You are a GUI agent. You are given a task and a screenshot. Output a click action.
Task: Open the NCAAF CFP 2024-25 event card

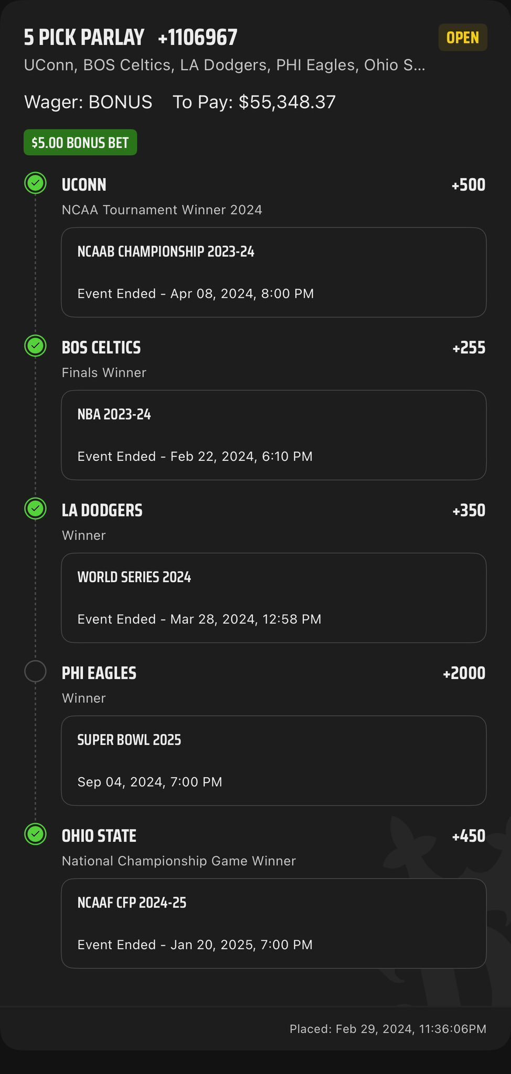click(x=273, y=923)
